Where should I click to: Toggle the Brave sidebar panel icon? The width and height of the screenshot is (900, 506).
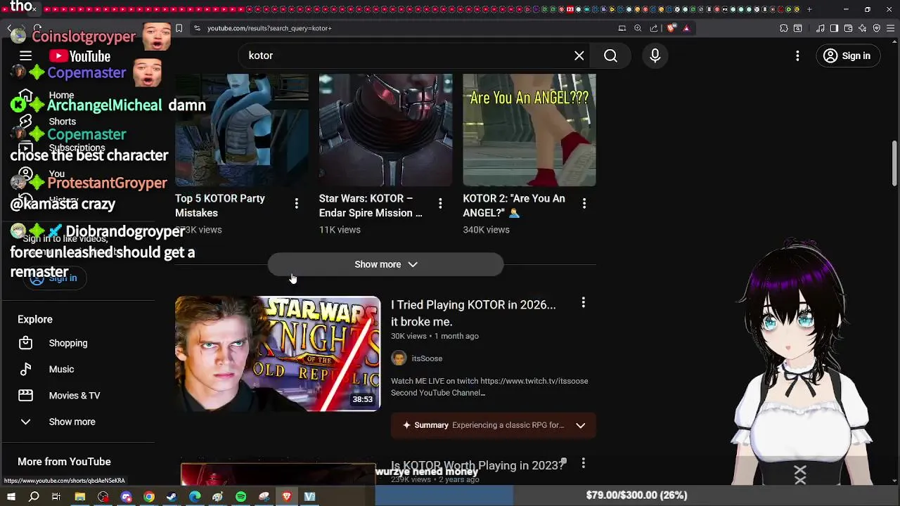[x=834, y=28]
